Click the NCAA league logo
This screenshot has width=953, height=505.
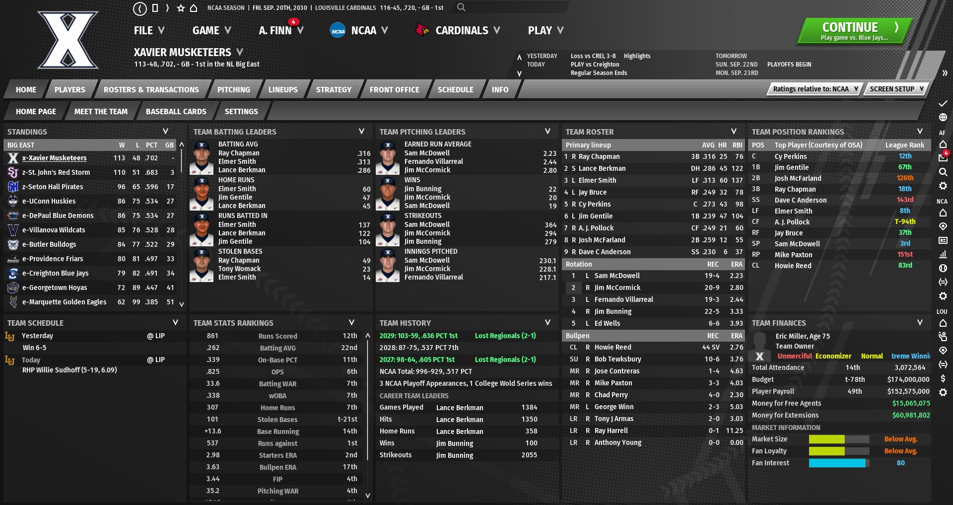pyautogui.click(x=338, y=31)
